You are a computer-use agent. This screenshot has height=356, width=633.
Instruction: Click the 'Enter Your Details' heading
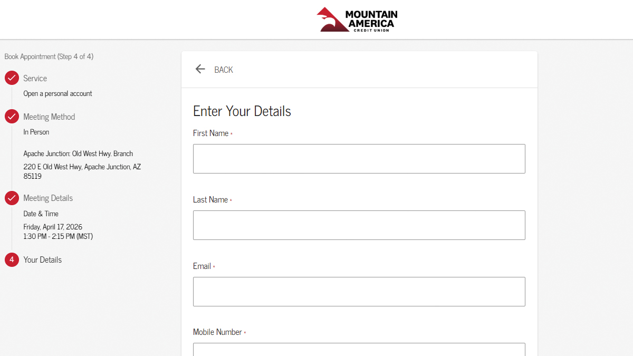pos(242,111)
